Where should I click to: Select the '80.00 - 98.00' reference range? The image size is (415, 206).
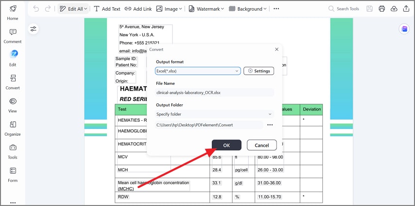tap(270, 157)
